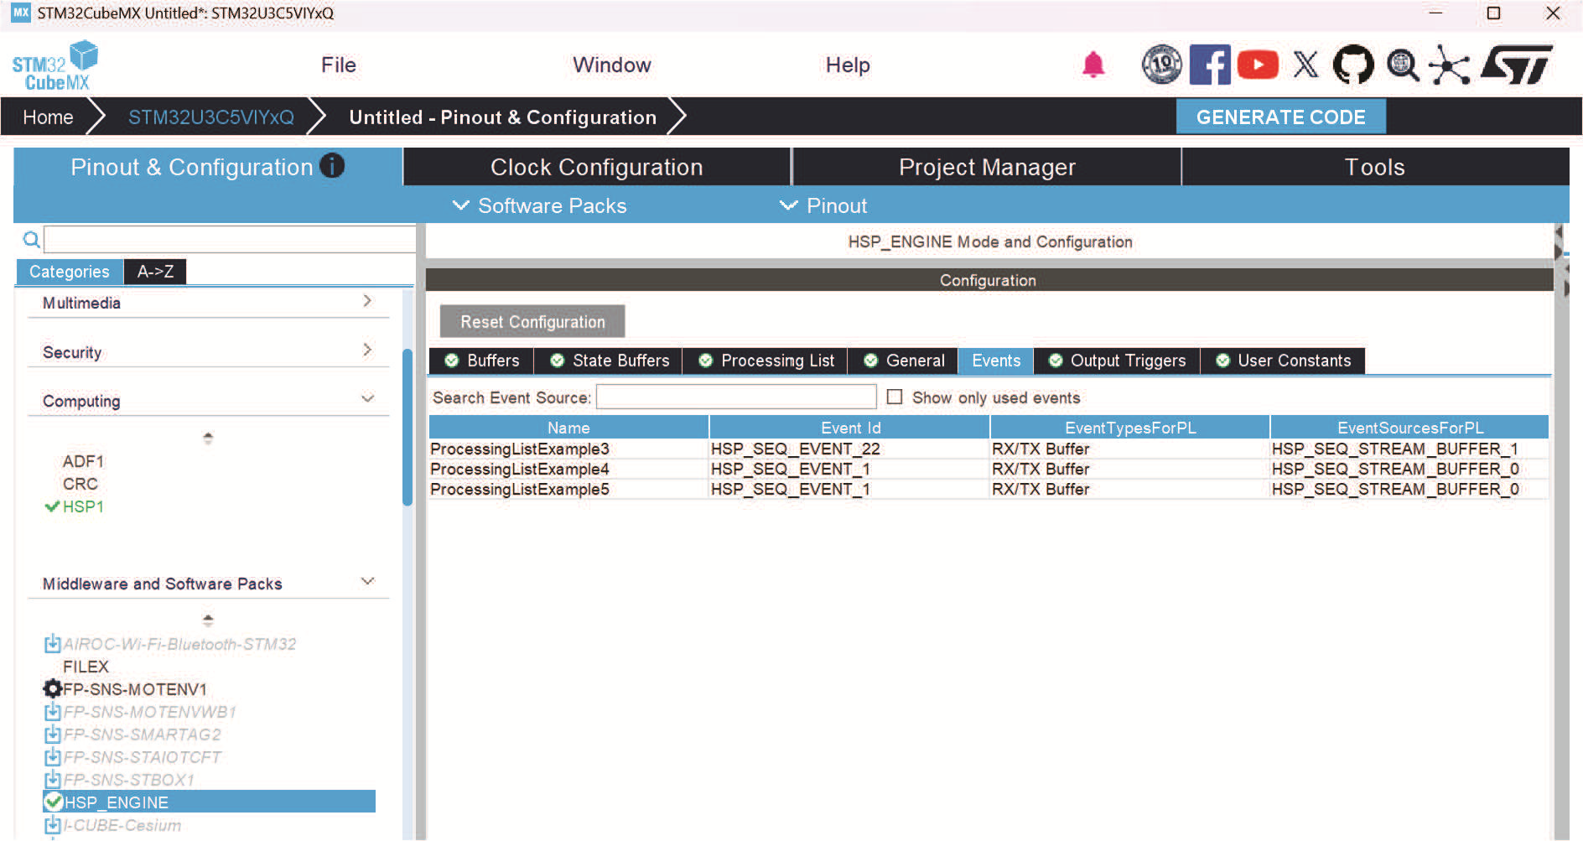Image resolution: width=1583 pixels, height=841 pixels.
Task: Click the globe search icon in header
Action: coord(1402,65)
